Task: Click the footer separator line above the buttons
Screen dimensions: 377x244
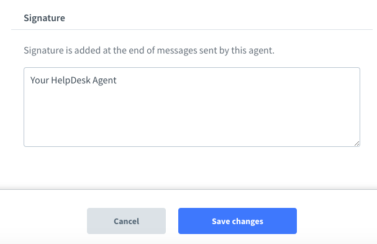Action: 189,189
